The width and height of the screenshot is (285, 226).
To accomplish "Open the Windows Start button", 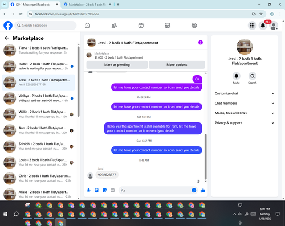I will (5, 214).
